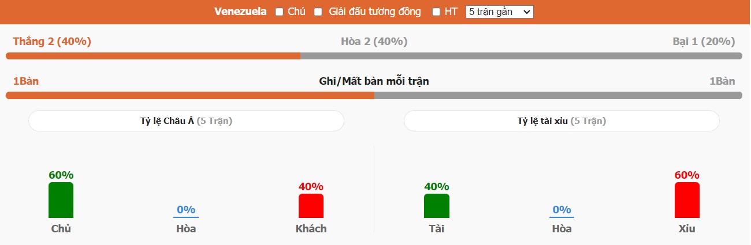This screenshot has width=751, height=245.
Task: Click the Bại 1 (20%) label
Action: pyautogui.click(x=704, y=42)
